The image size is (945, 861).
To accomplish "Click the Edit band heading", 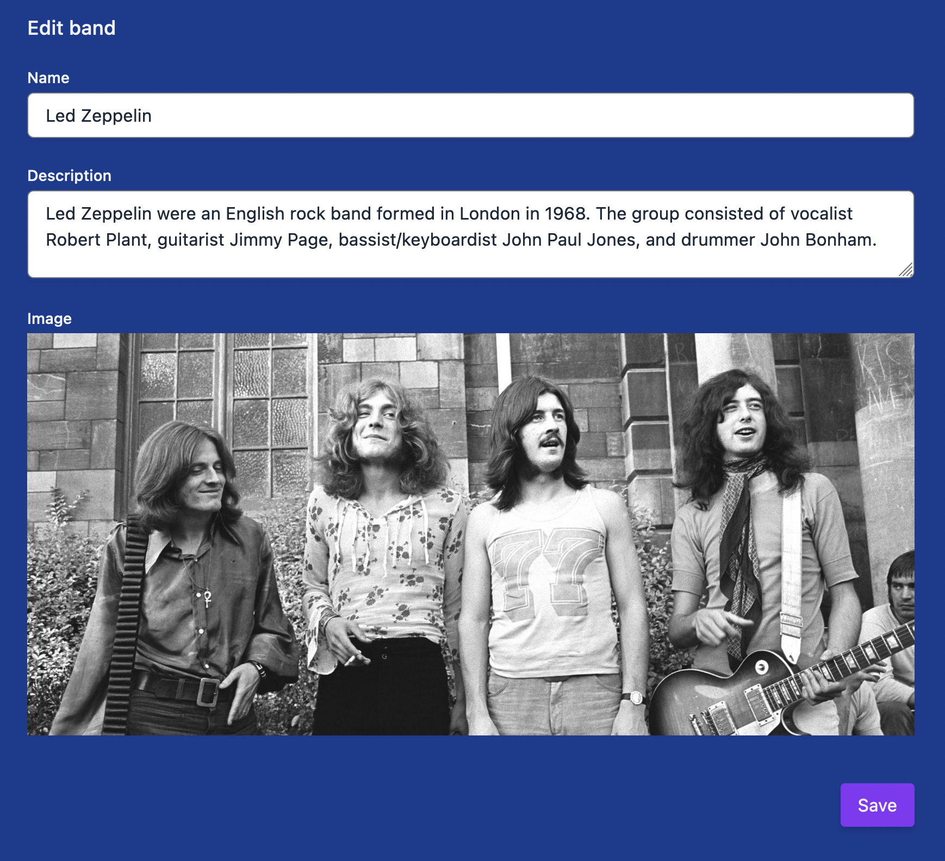I will click(71, 28).
